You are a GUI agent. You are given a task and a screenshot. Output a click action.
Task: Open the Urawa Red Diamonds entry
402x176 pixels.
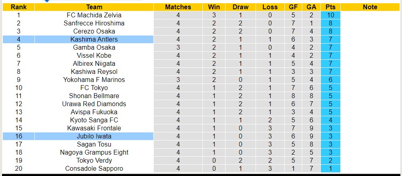click(94, 104)
